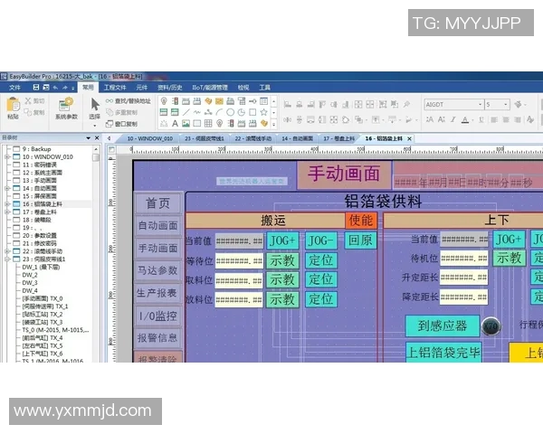Image resolution: width=543 pixels, height=434 pixels.
Task: Open 系统参数 system parameters
Action: [x=66, y=108]
